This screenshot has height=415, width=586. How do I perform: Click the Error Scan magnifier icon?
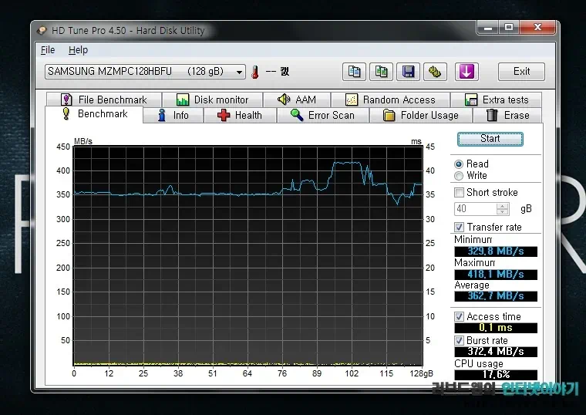pyautogui.click(x=297, y=115)
